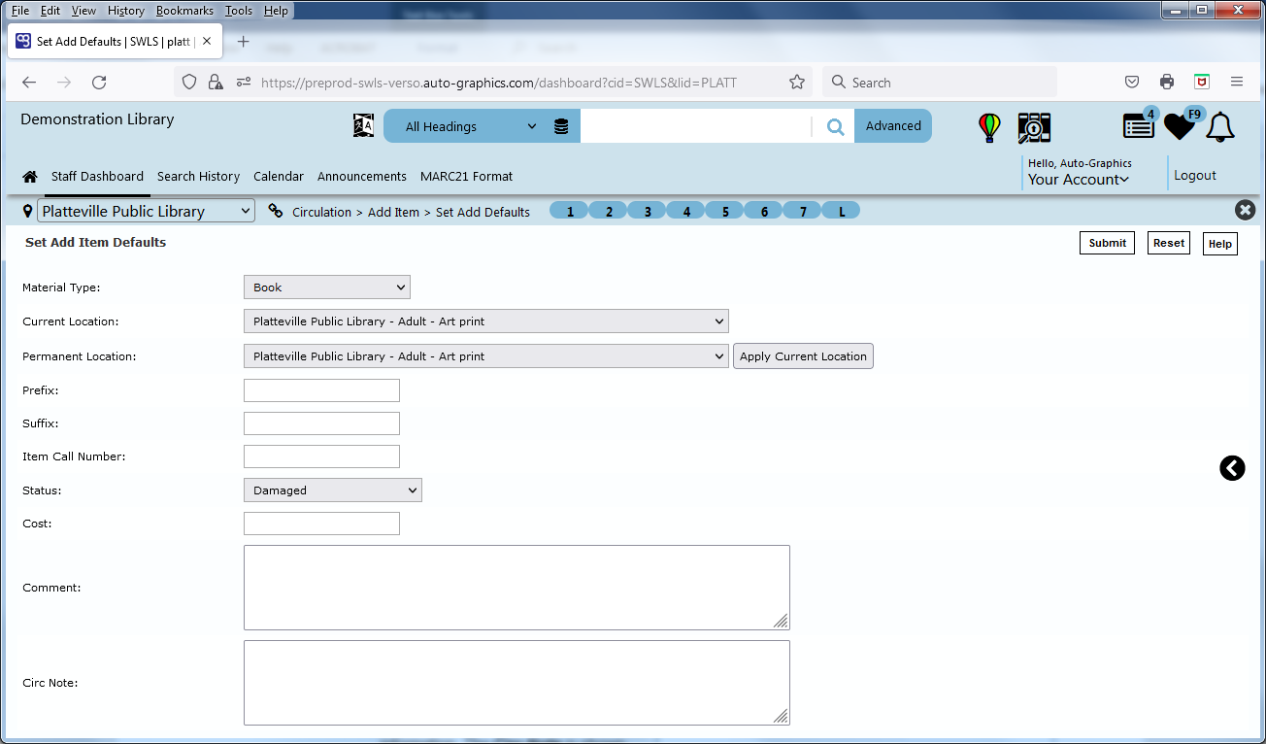Click the Advanced search button

893,126
